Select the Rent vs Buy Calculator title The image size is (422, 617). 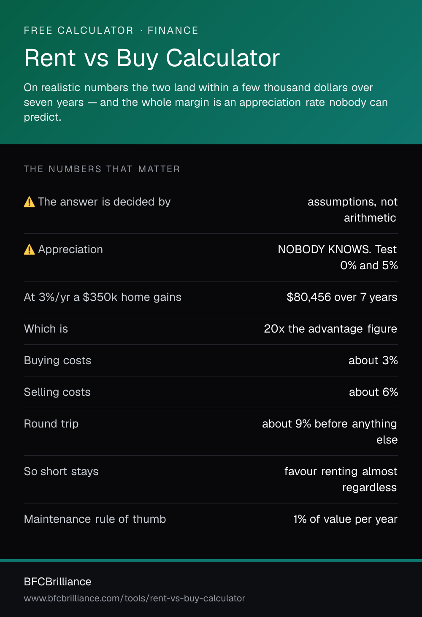click(x=152, y=58)
